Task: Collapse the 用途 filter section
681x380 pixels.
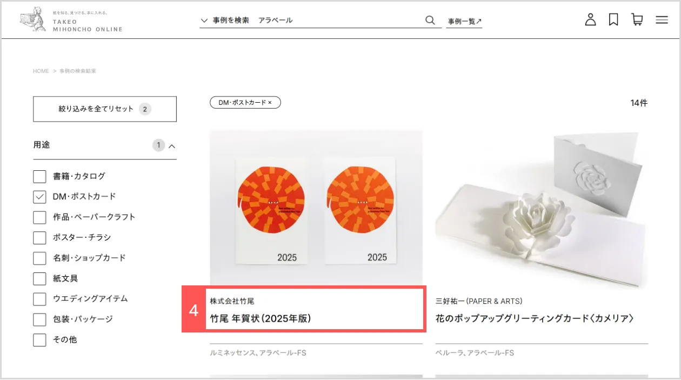Action: (x=172, y=145)
